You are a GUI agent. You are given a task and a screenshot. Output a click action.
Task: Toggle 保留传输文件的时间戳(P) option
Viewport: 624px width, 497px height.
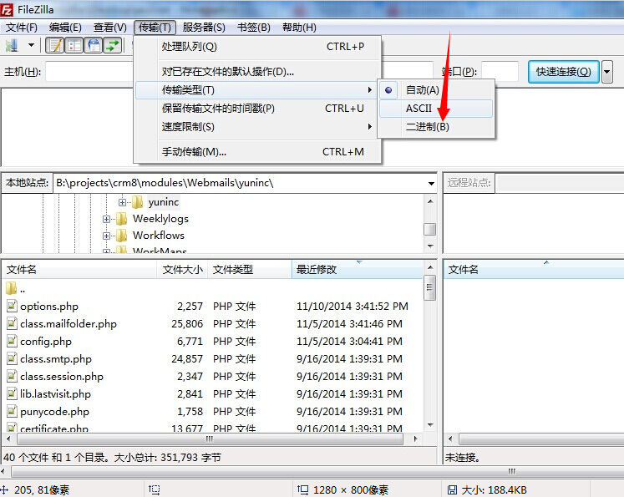tap(257, 109)
